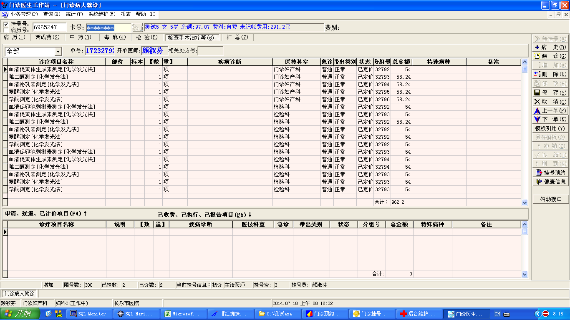Viewport: 570px width, 320px height.
Task: Switch to 门诊挂号 taskbar window
Action: tap(372, 314)
